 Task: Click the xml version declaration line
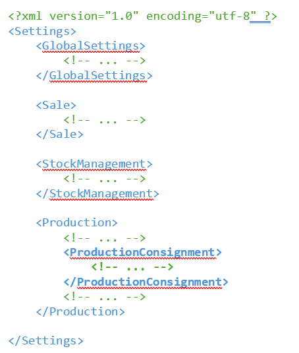pyautogui.click(x=143, y=16)
